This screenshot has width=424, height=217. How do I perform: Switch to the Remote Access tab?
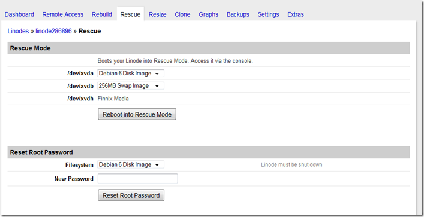click(63, 14)
